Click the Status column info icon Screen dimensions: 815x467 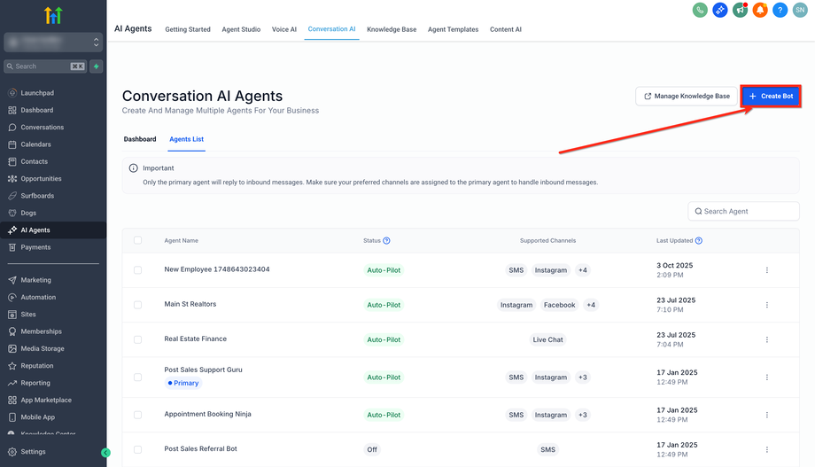[x=386, y=241]
